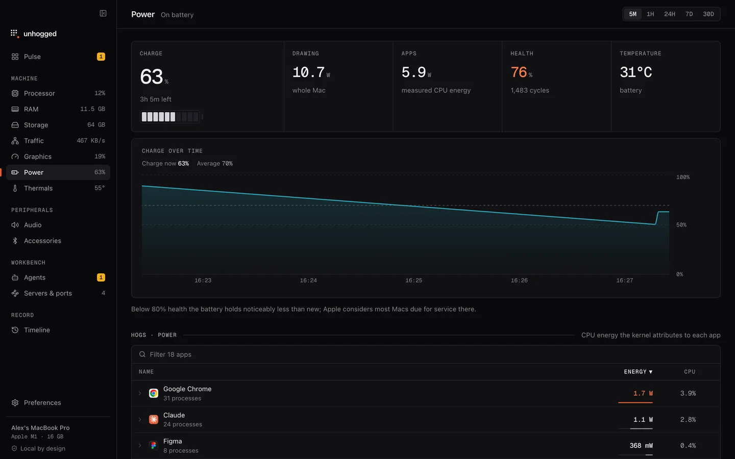Expand the Claude processes row
Screen dimensions: 735x459
coord(140,419)
